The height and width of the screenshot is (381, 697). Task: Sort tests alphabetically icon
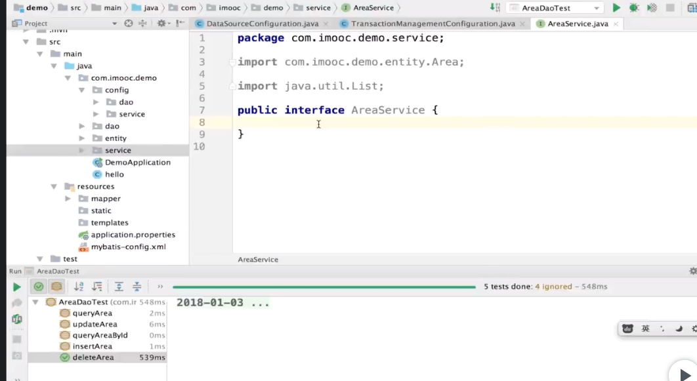79,287
